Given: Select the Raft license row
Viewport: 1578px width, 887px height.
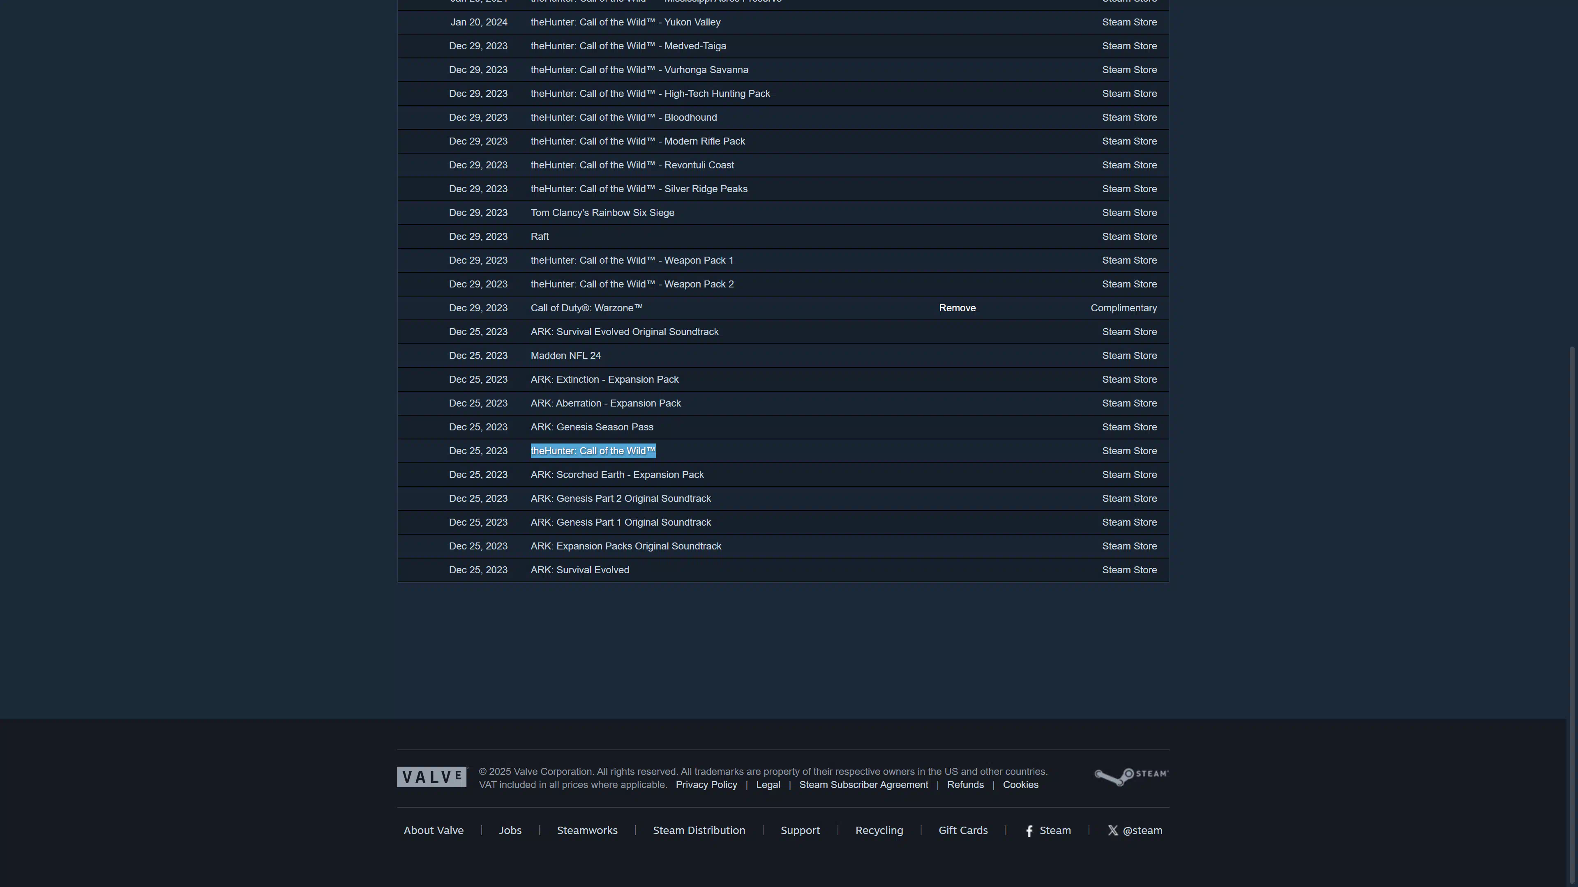Looking at the screenshot, I should 783,237.
